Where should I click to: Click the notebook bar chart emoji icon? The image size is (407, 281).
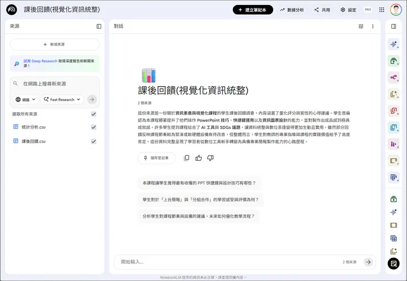148,75
